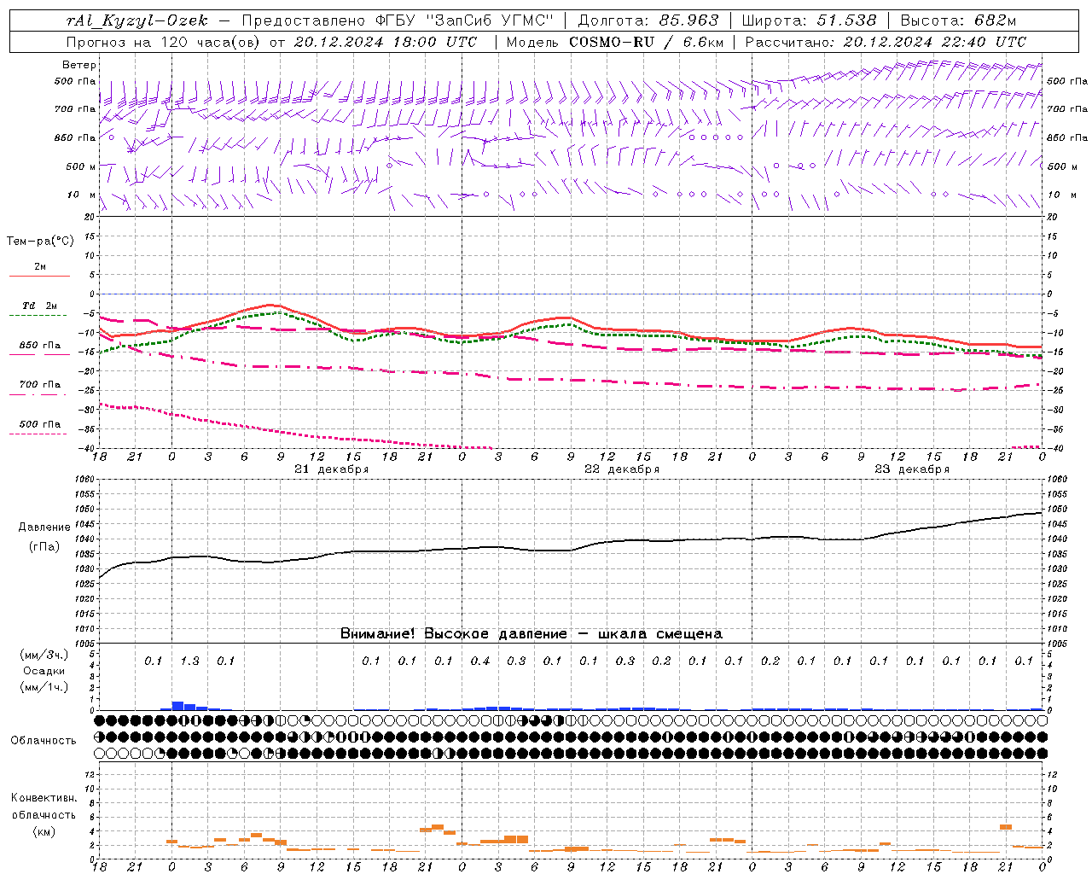Click the 22 декабря date label
Screen dimensions: 1092x874
(x=622, y=469)
